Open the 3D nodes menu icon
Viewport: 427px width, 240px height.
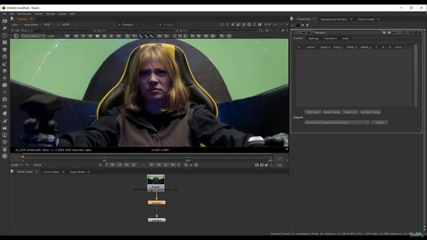click(5, 85)
